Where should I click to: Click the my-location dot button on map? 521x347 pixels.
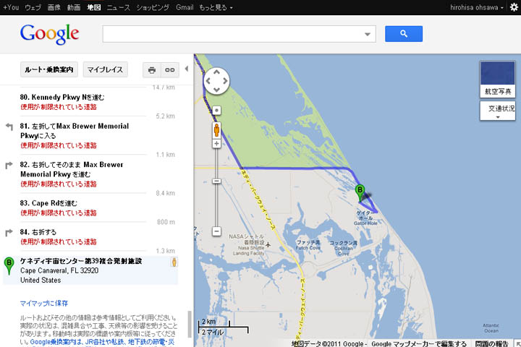[216, 110]
